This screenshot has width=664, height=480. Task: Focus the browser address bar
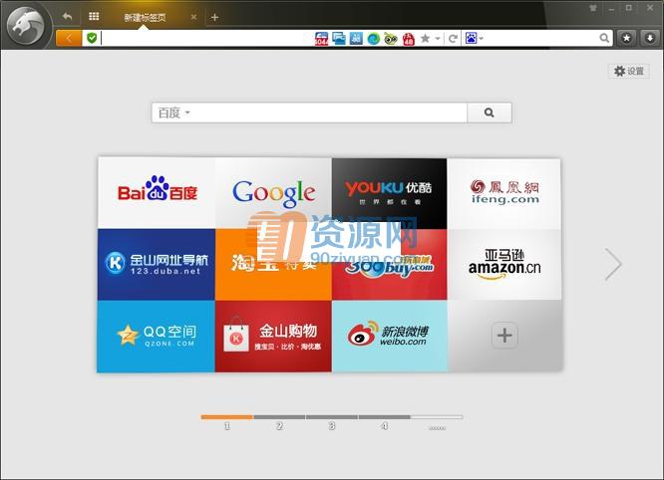click(x=206, y=39)
